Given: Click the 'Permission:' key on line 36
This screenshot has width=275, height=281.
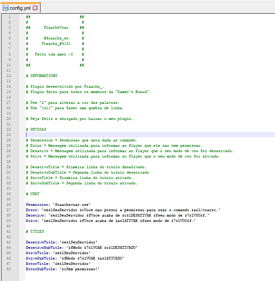Looking at the screenshot, I should coord(38,204).
